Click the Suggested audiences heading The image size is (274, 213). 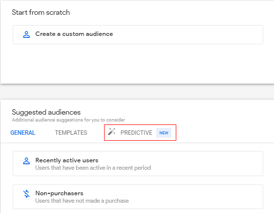click(x=46, y=112)
